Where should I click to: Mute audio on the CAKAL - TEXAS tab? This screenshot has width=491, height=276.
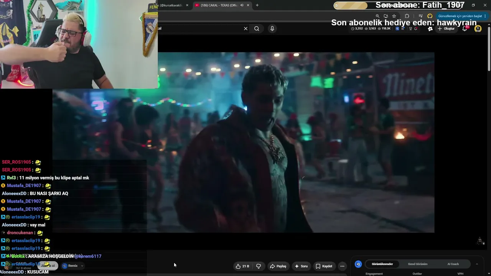[242, 5]
